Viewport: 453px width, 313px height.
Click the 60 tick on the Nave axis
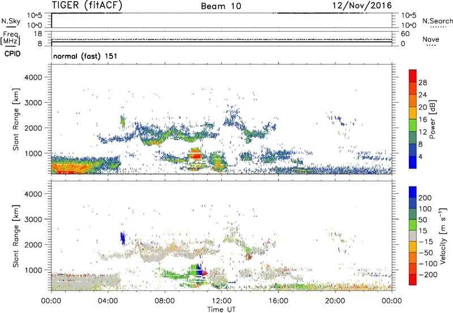(405, 33)
